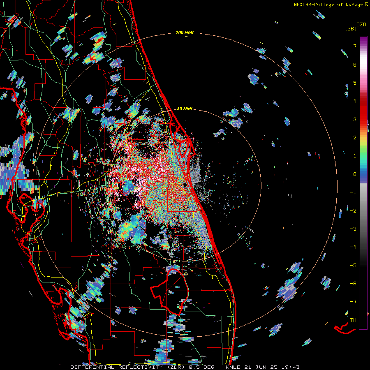Screen dimensions: 370x370
Task: Click the 2 value on color scale
Action: pyautogui.click(x=355, y=138)
